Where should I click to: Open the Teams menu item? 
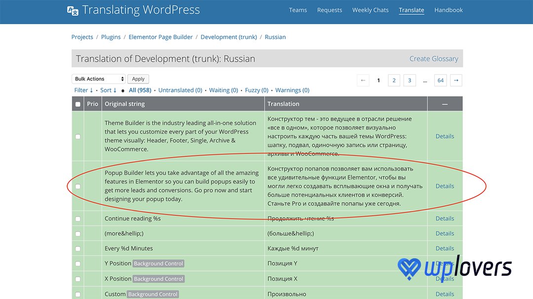point(298,10)
